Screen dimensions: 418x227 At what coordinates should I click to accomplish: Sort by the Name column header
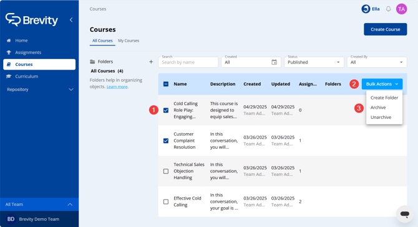tap(180, 84)
